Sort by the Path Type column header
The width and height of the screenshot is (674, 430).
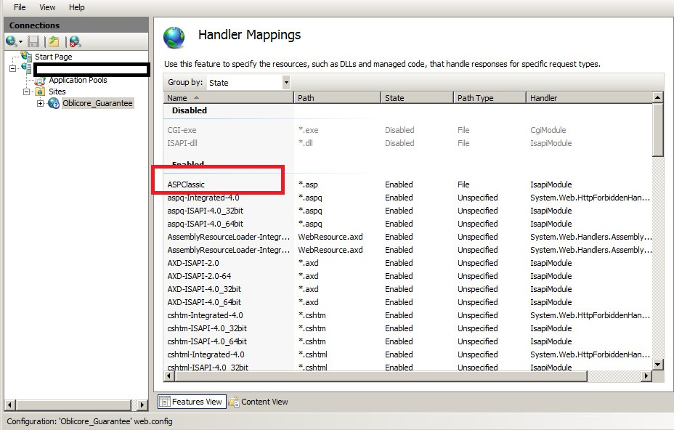pyautogui.click(x=490, y=98)
